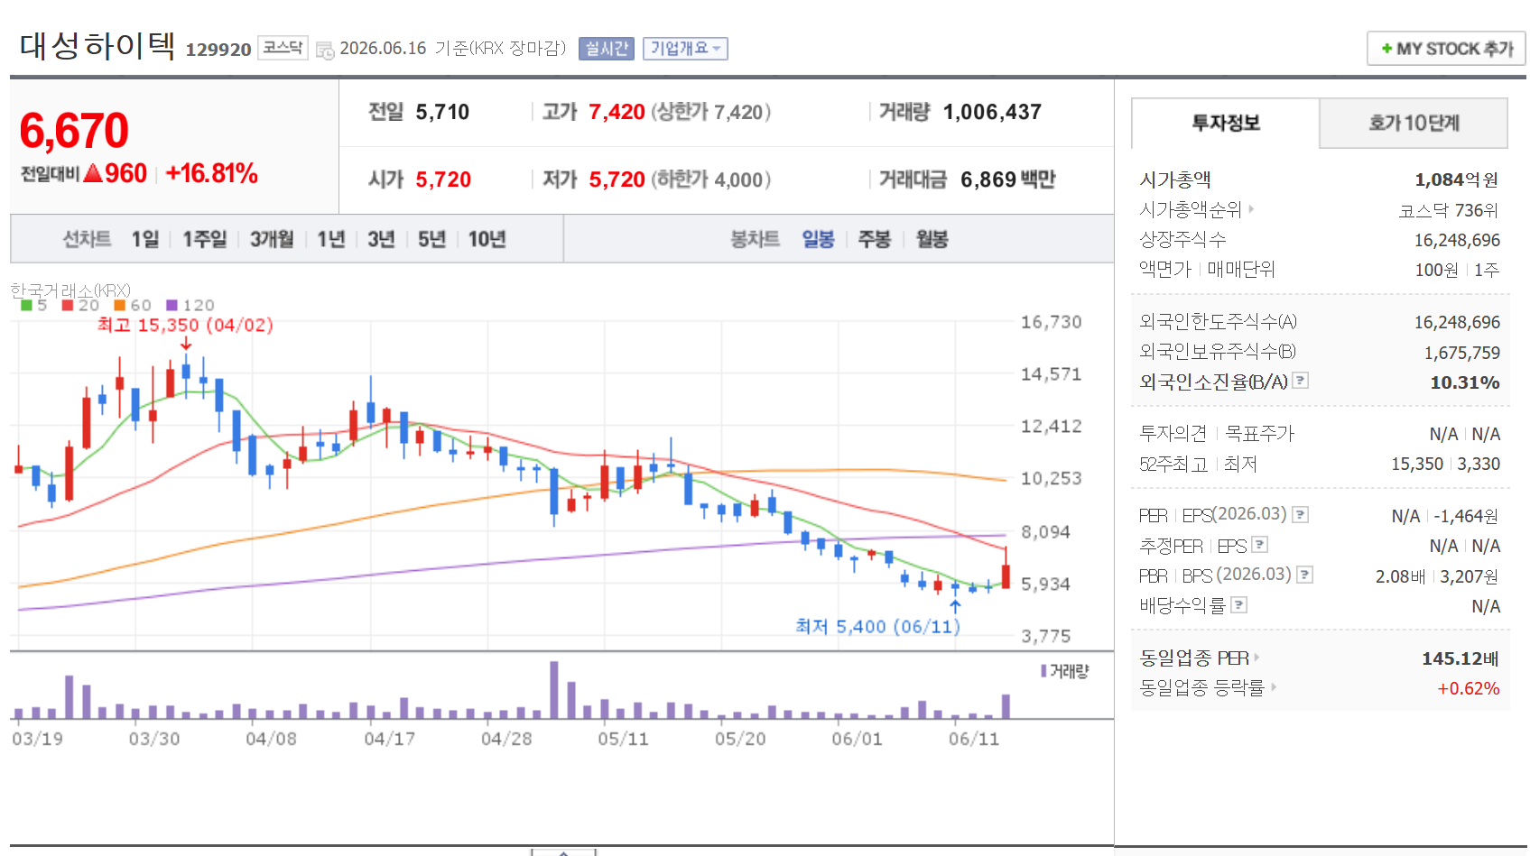Click the 최고 15,350 (04/02) marker
This screenshot has height=856, width=1530.
click(185, 325)
